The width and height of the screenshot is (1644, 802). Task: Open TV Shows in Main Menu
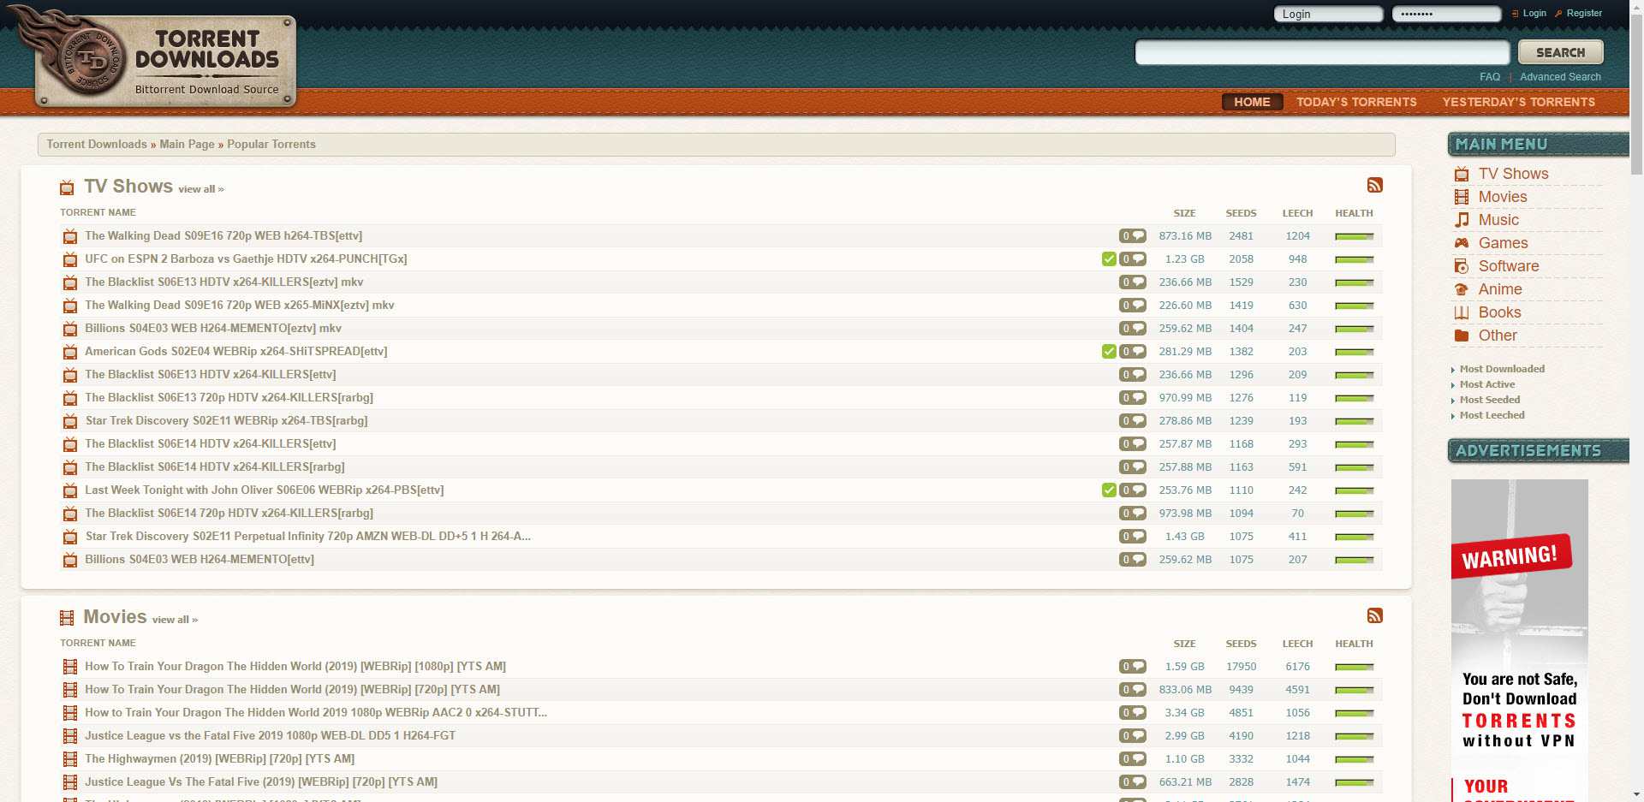tap(1513, 174)
